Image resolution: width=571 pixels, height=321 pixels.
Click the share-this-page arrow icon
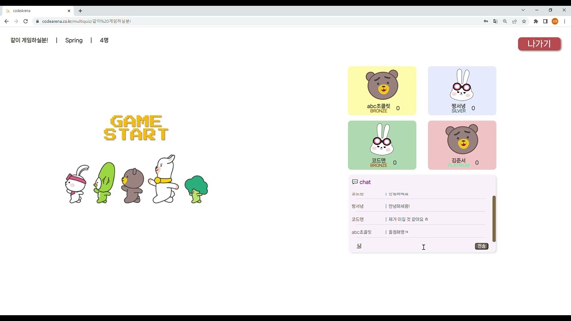tap(514, 21)
